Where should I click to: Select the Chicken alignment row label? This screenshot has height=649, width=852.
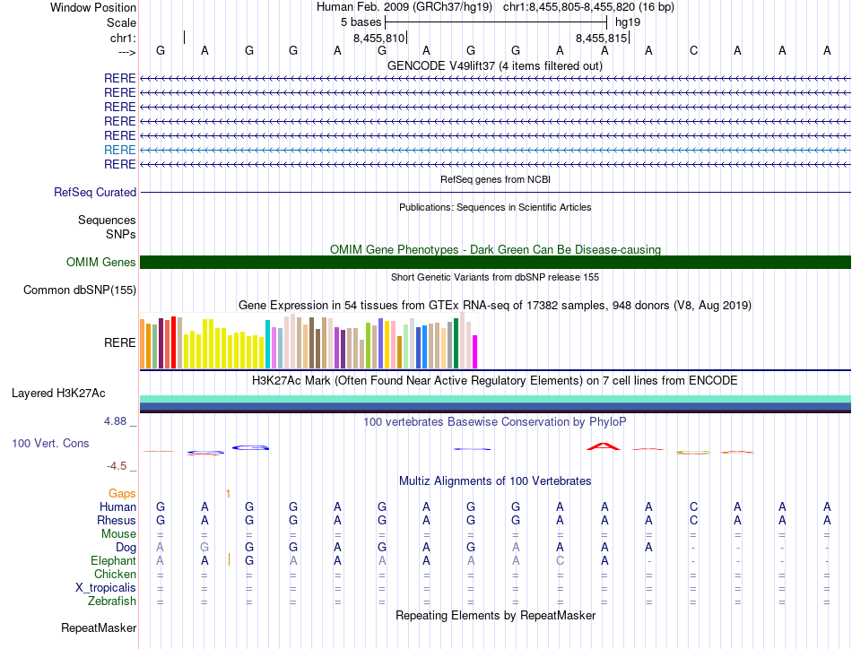coord(115,574)
